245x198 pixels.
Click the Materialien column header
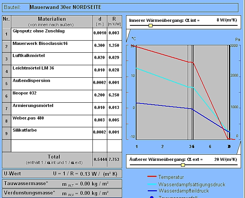52,21
